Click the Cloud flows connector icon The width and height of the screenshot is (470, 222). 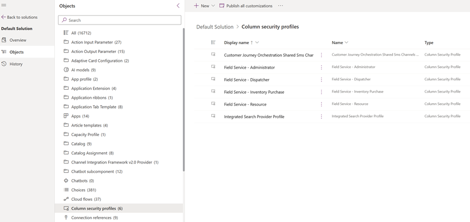67,199
